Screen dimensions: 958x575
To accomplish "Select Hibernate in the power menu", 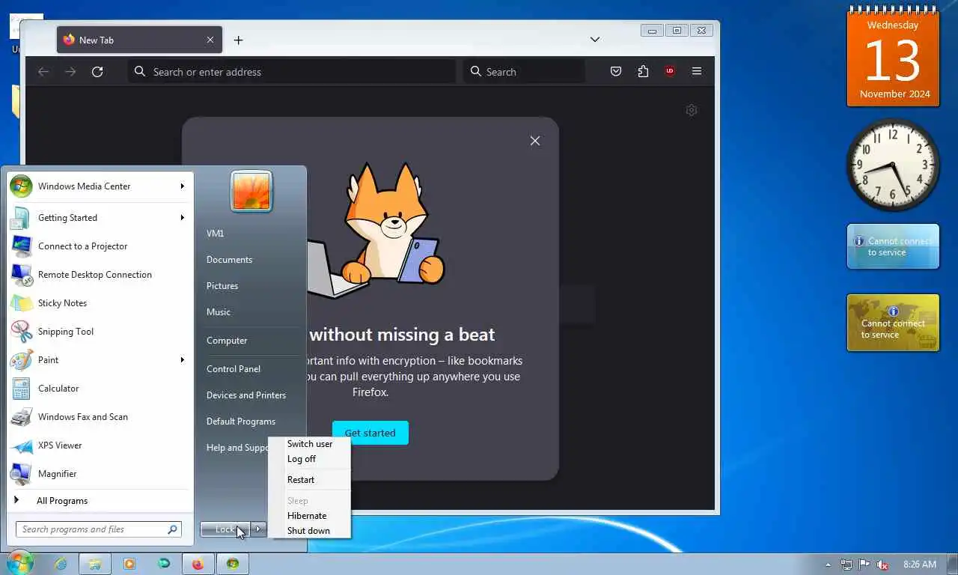I will [310, 516].
